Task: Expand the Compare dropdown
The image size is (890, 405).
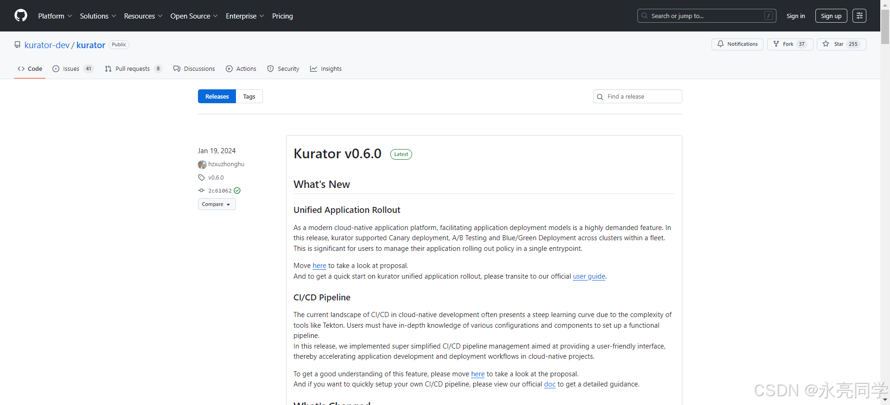Action: coord(216,204)
